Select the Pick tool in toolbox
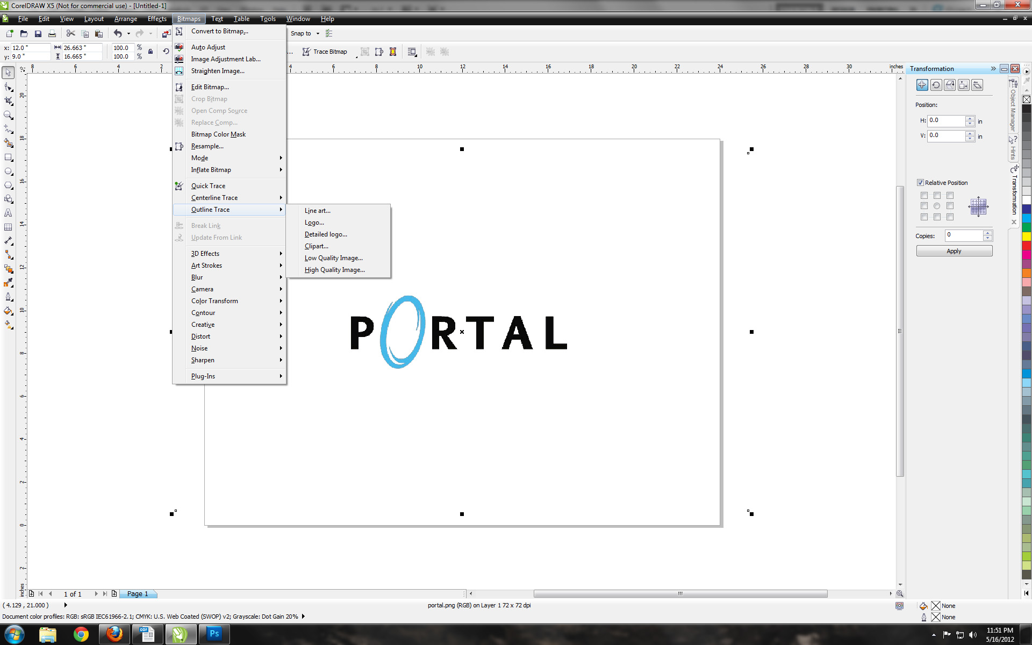The width and height of the screenshot is (1032, 645). point(8,73)
